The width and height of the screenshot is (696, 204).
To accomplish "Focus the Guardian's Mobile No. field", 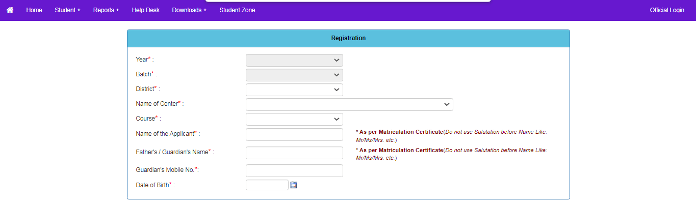I will click(x=294, y=170).
